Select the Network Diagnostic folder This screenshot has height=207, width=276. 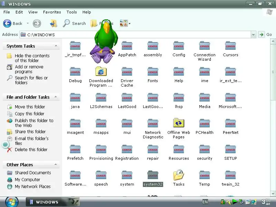point(153,123)
